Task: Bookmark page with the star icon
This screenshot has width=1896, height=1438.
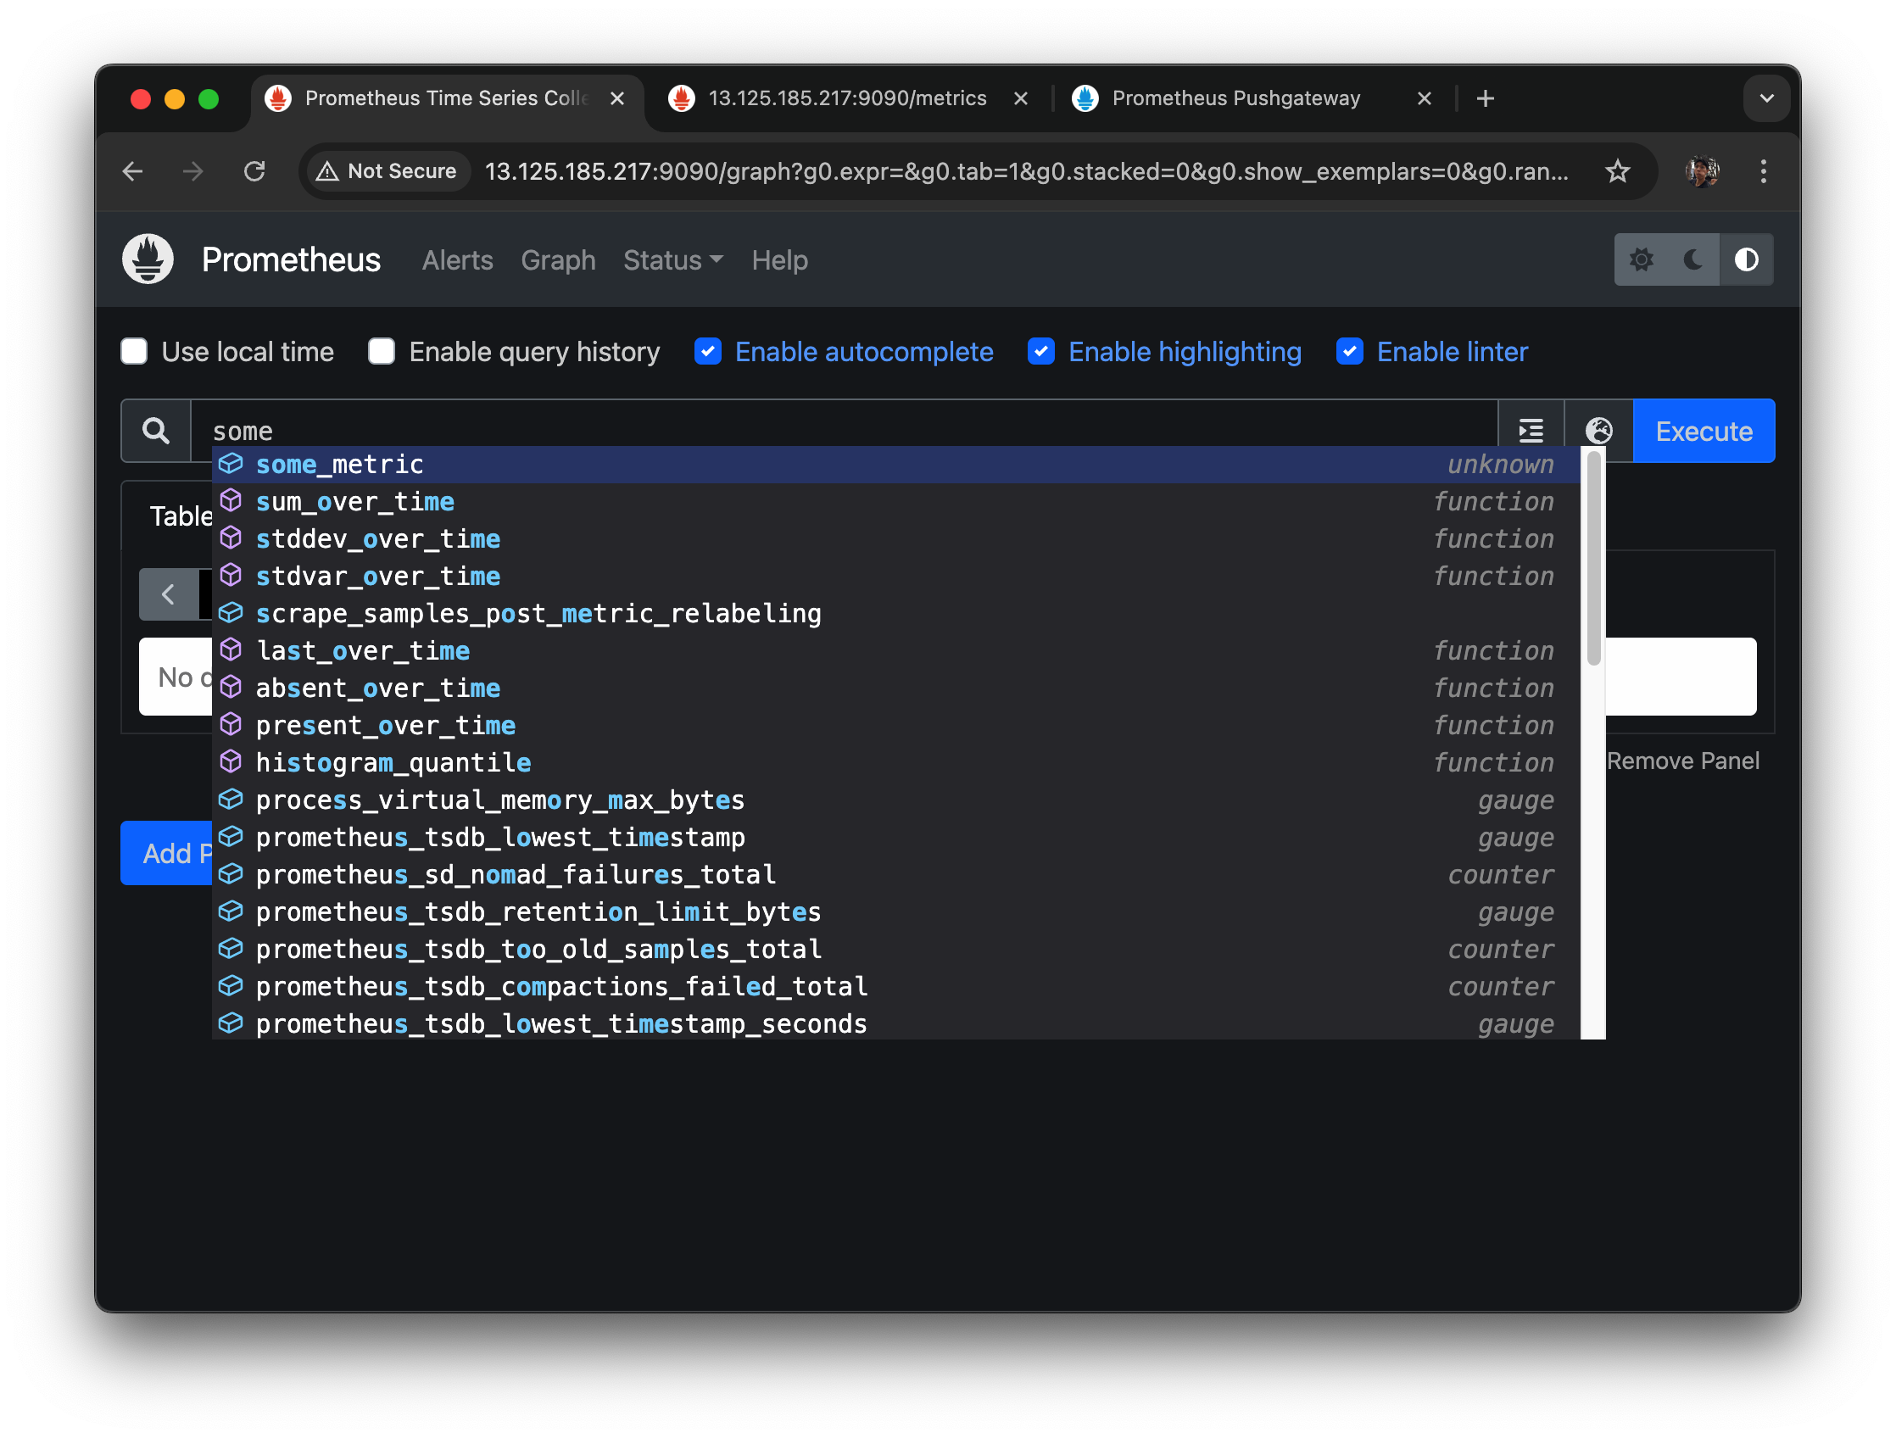Action: [x=1616, y=171]
